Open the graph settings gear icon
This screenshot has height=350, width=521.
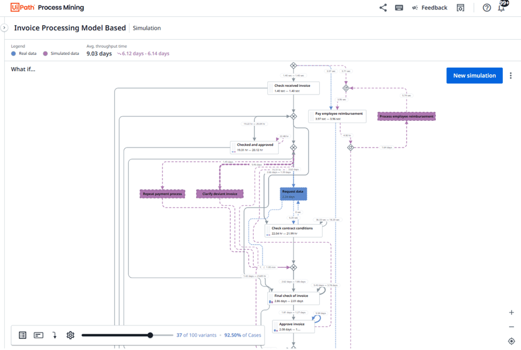70,335
